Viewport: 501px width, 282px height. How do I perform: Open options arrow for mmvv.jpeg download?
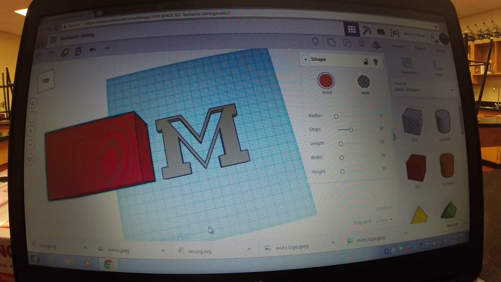(163, 251)
